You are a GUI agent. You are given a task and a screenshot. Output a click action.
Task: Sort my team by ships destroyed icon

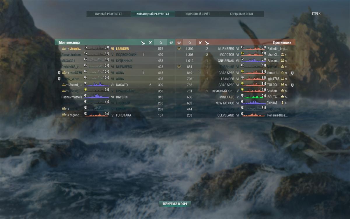(x=143, y=43)
